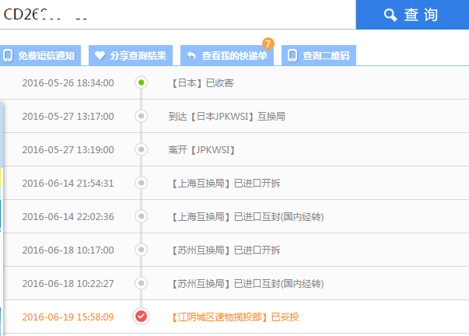Click timestamp 2016-05-27 13:19:00

click(68, 150)
